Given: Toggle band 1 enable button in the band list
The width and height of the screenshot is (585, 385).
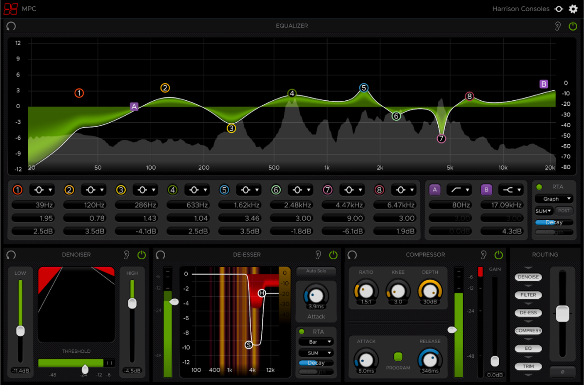Looking at the screenshot, I should click(18, 190).
